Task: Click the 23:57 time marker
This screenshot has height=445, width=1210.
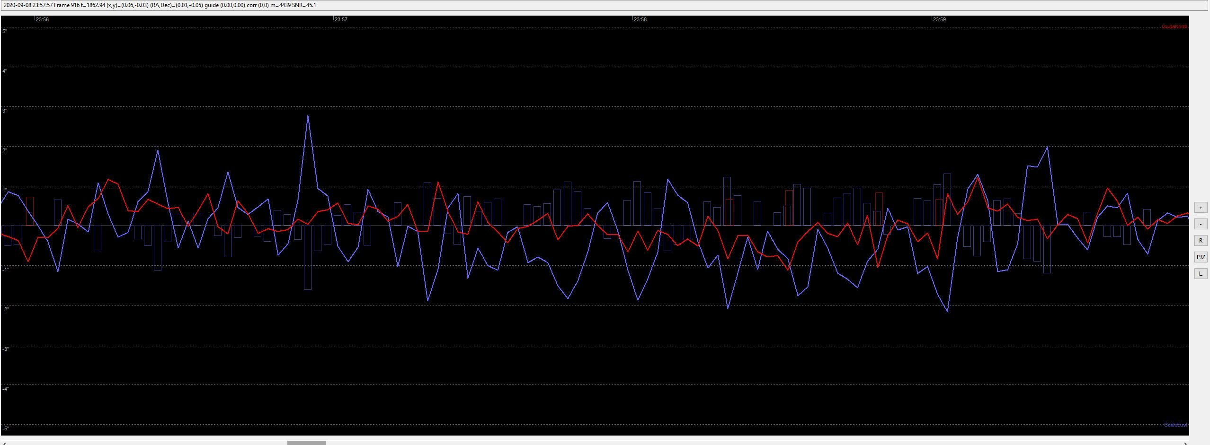Action: pyautogui.click(x=341, y=19)
